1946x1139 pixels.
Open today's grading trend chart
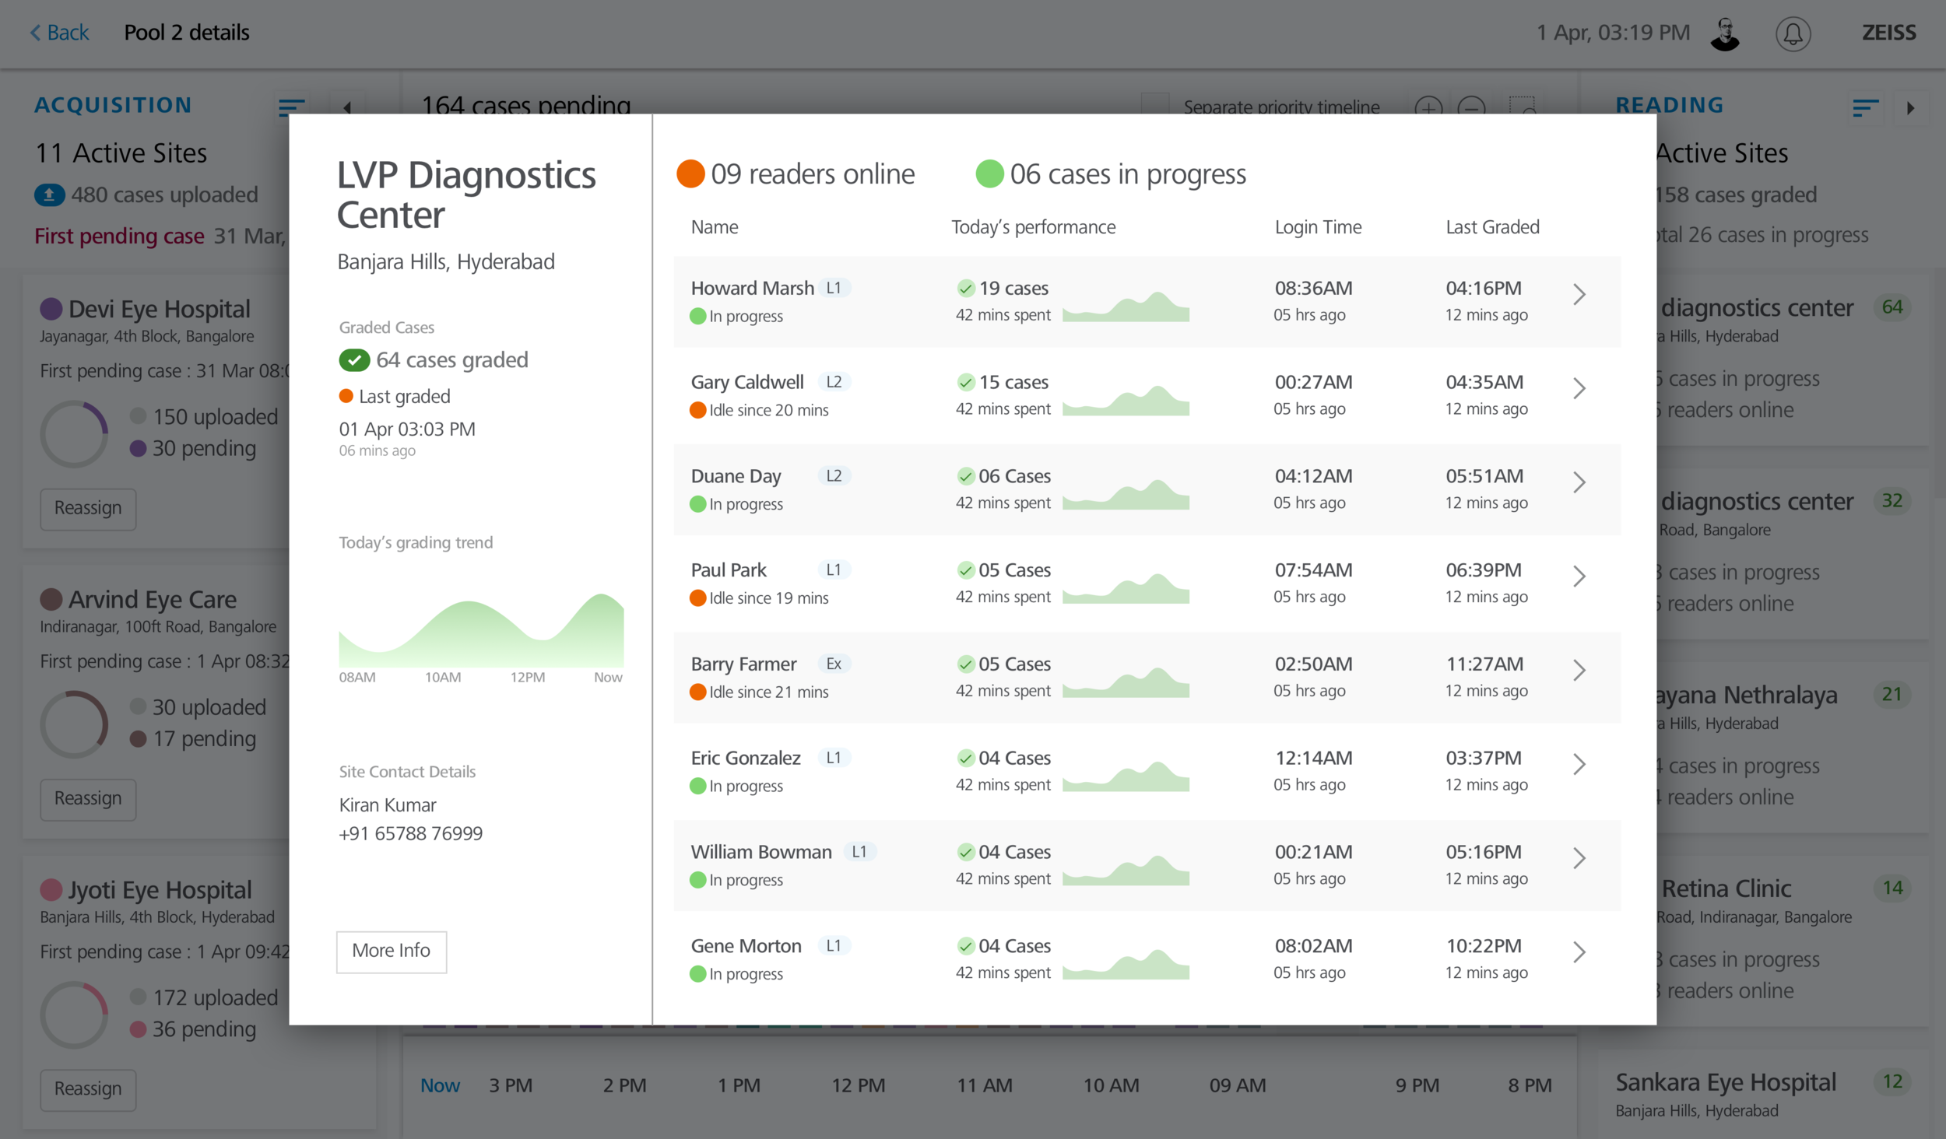(481, 630)
